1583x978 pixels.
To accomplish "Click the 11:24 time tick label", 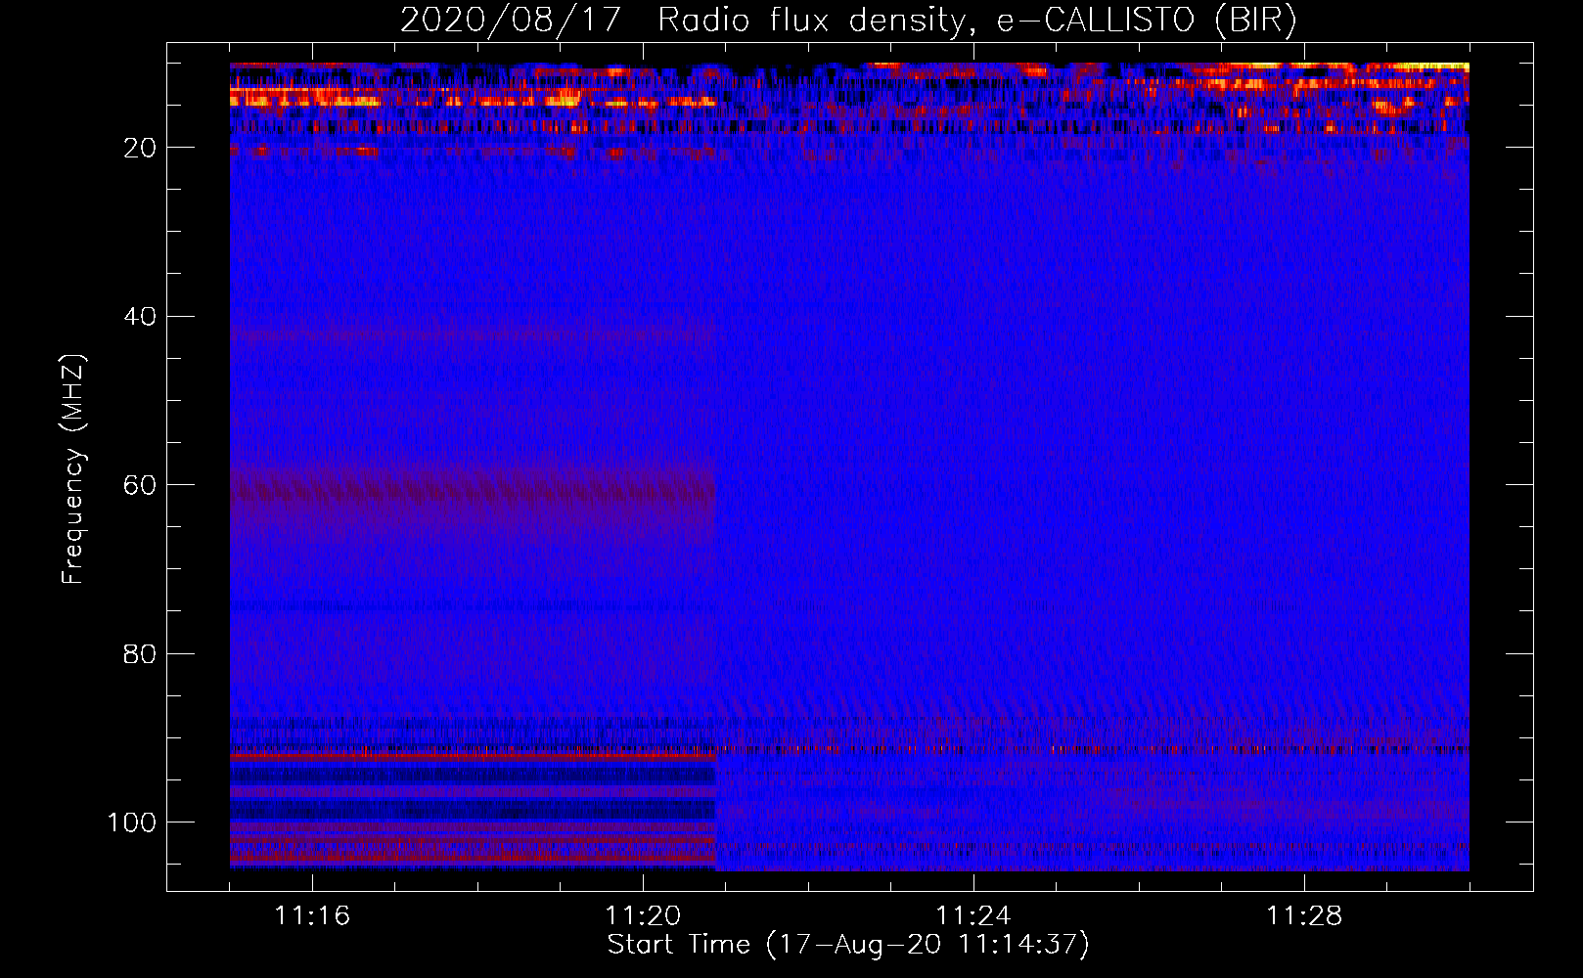I will [973, 915].
